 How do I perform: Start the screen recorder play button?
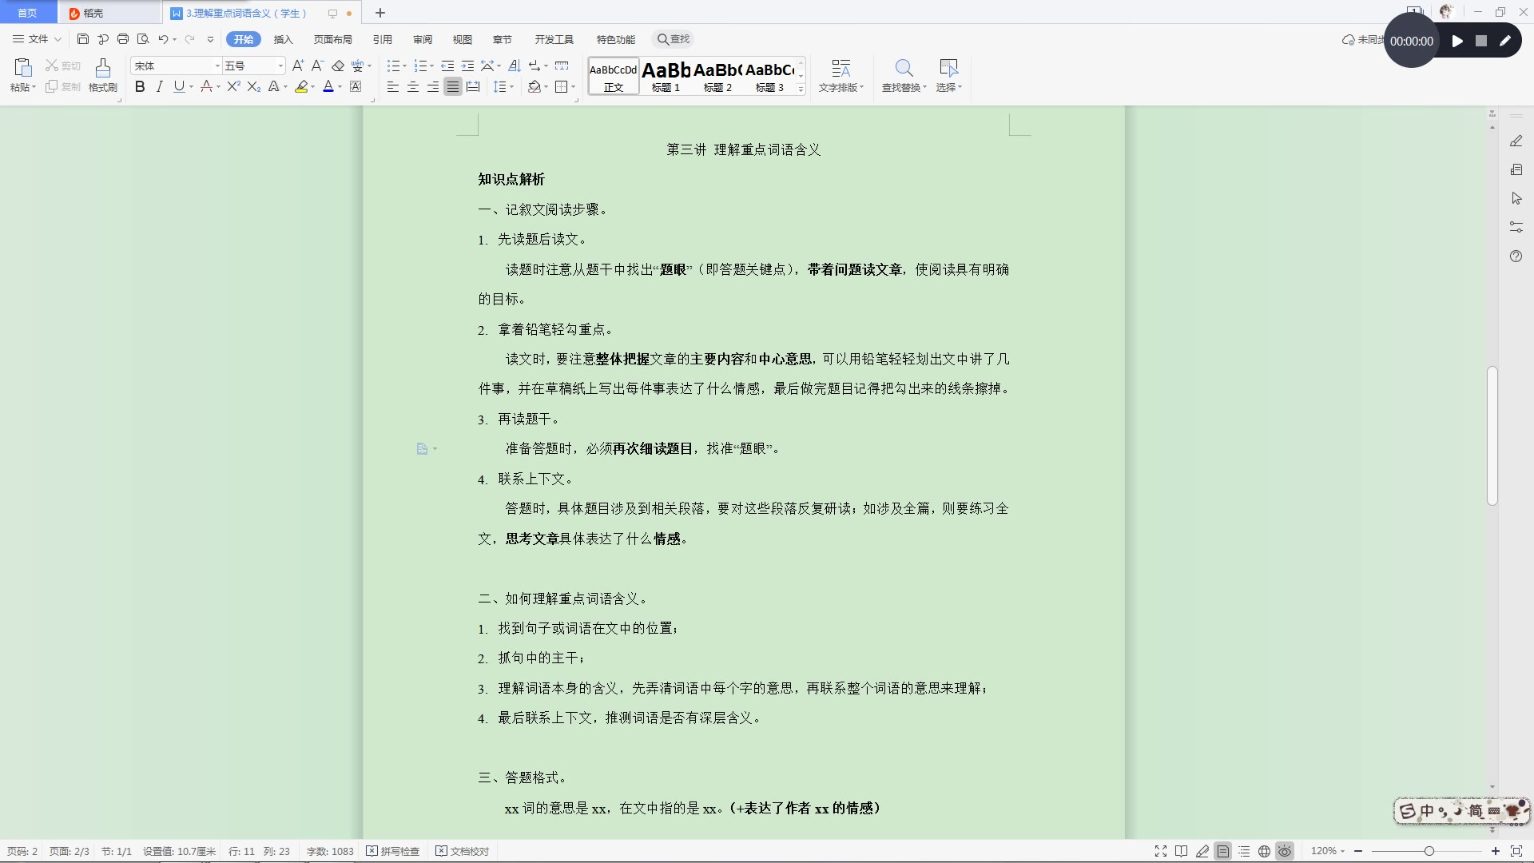(1457, 42)
